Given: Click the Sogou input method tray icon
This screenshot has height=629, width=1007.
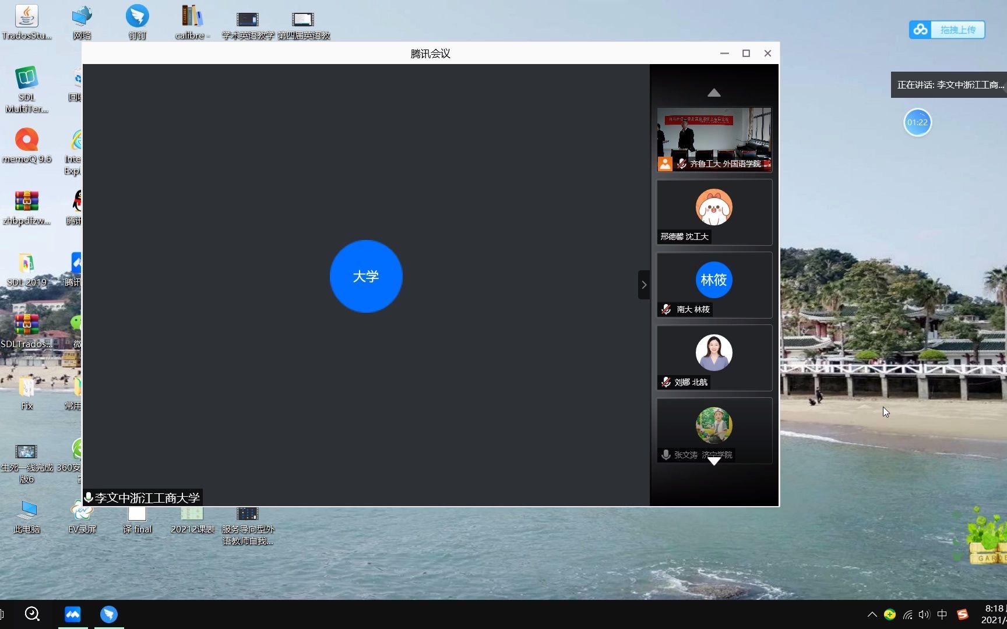Looking at the screenshot, I should (x=963, y=614).
